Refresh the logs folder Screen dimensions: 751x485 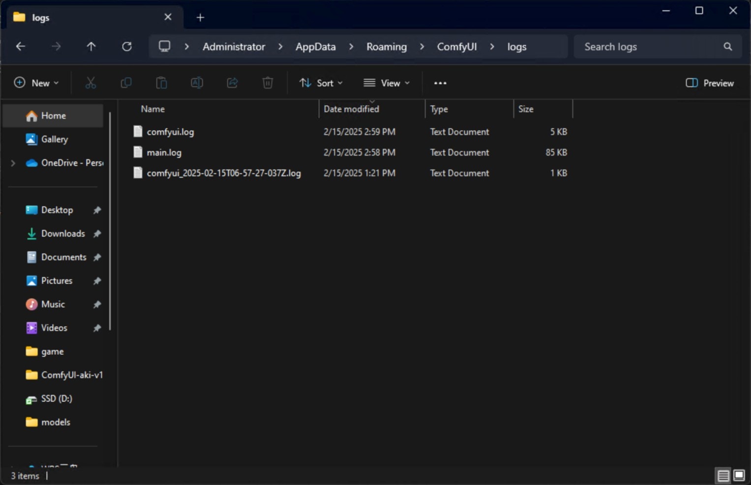(127, 46)
